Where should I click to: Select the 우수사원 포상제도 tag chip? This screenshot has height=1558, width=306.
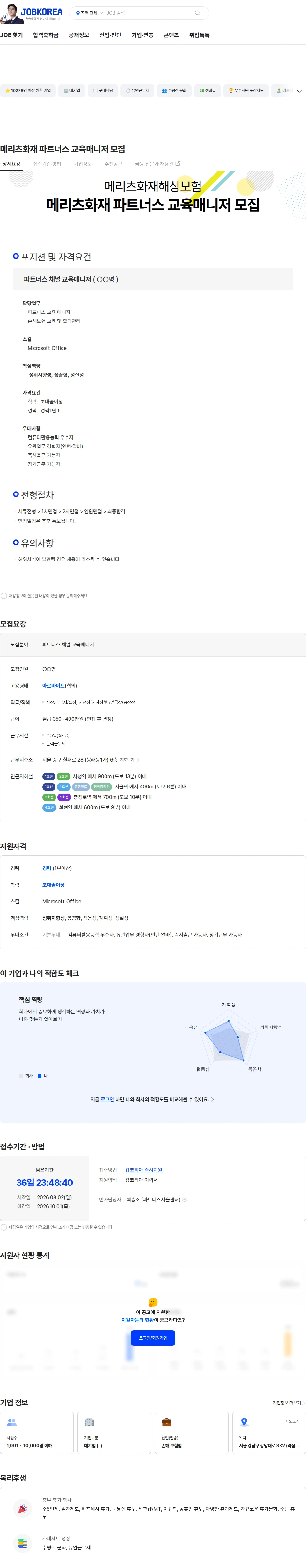246,91
